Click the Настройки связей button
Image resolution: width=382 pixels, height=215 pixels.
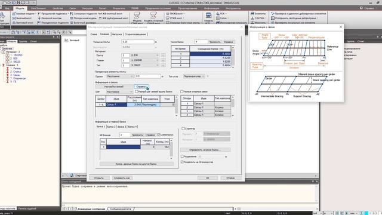pos(114,87)
